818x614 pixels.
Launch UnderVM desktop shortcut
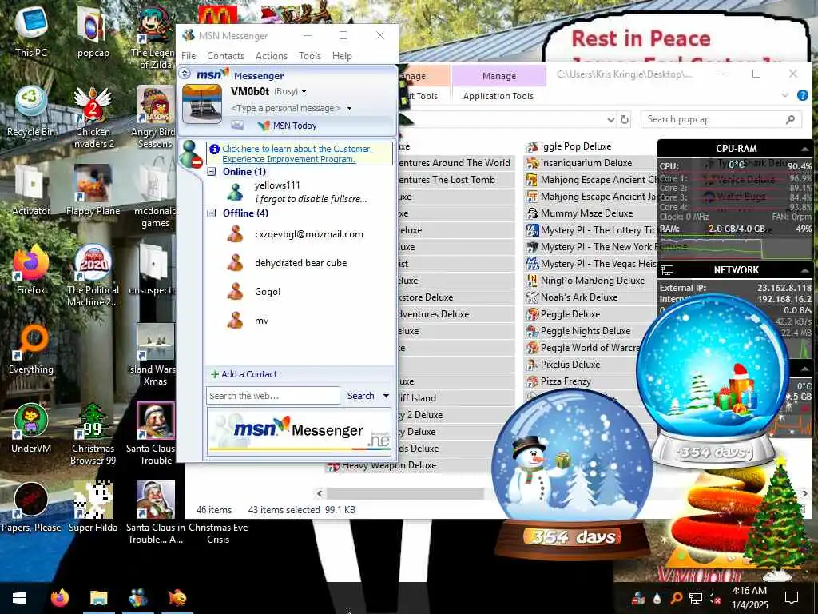point(31,429)
